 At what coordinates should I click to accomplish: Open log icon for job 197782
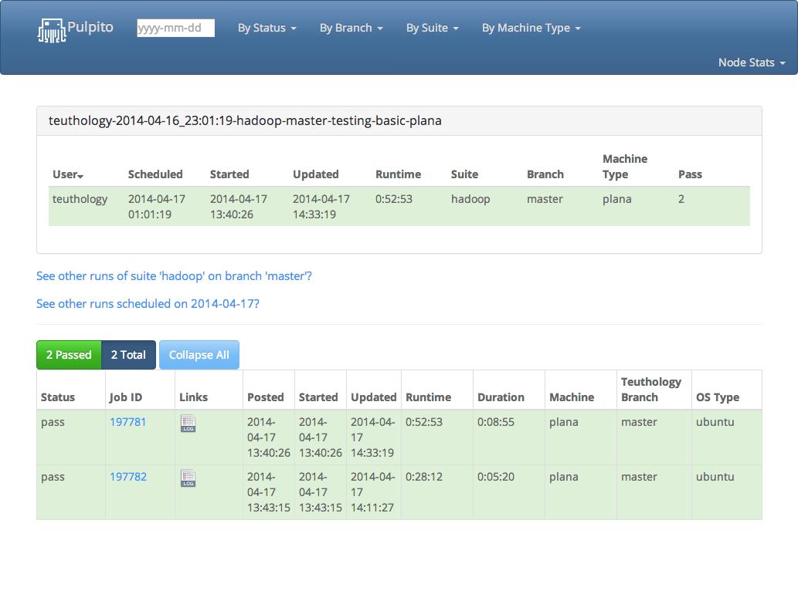point(188,478)
